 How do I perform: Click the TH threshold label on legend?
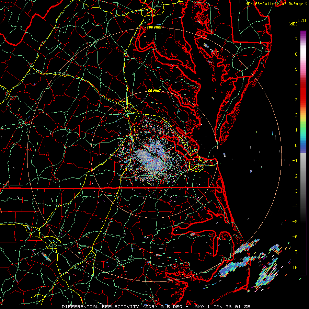295,267
